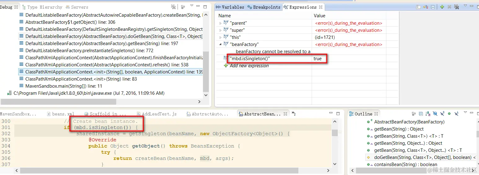The image size is (479, 175).
Task: Click the Name column header in Expressions
Action: pyautogui.click(x=225, y=15)
